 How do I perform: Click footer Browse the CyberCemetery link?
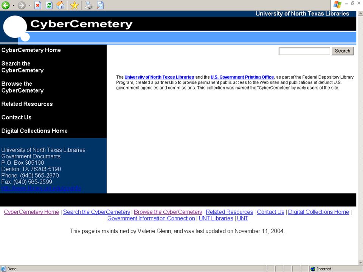point(168,212)
